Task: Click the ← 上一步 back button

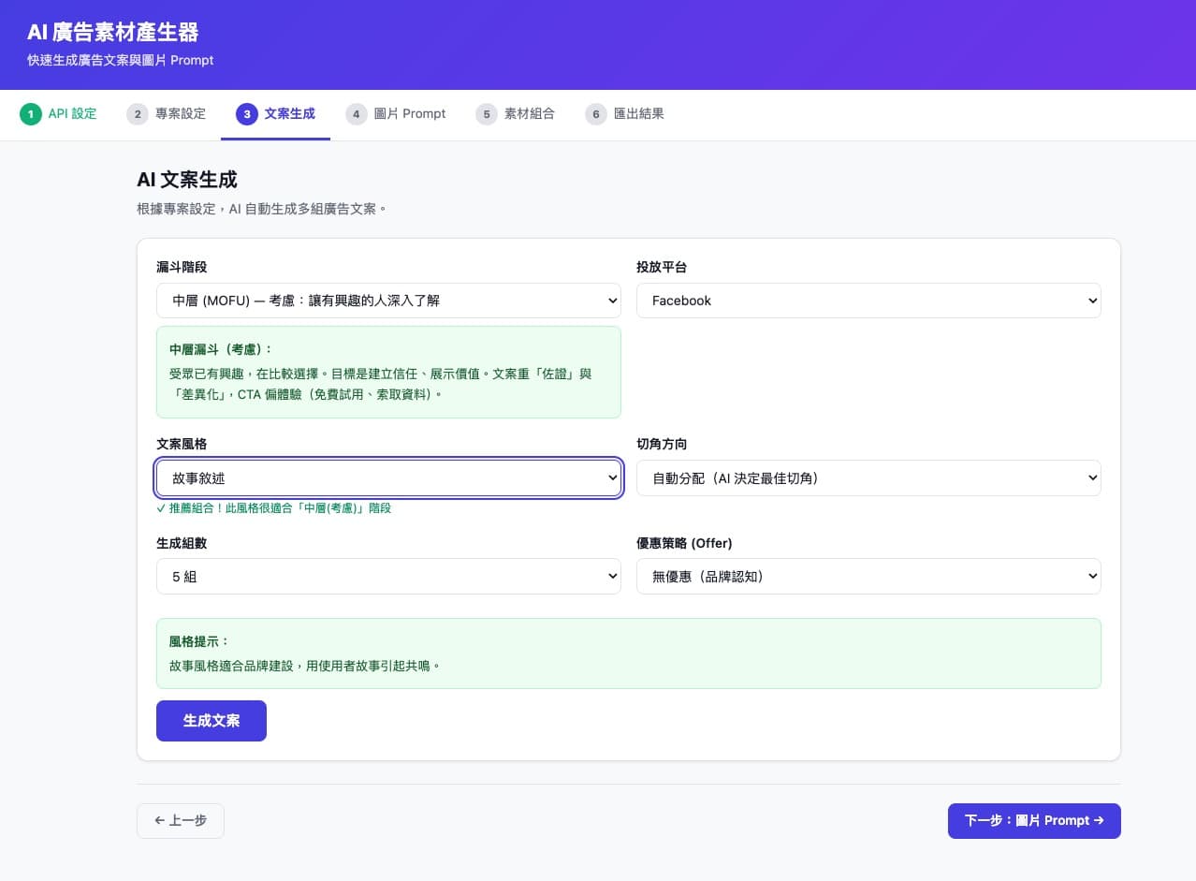Action: [180, 820]
